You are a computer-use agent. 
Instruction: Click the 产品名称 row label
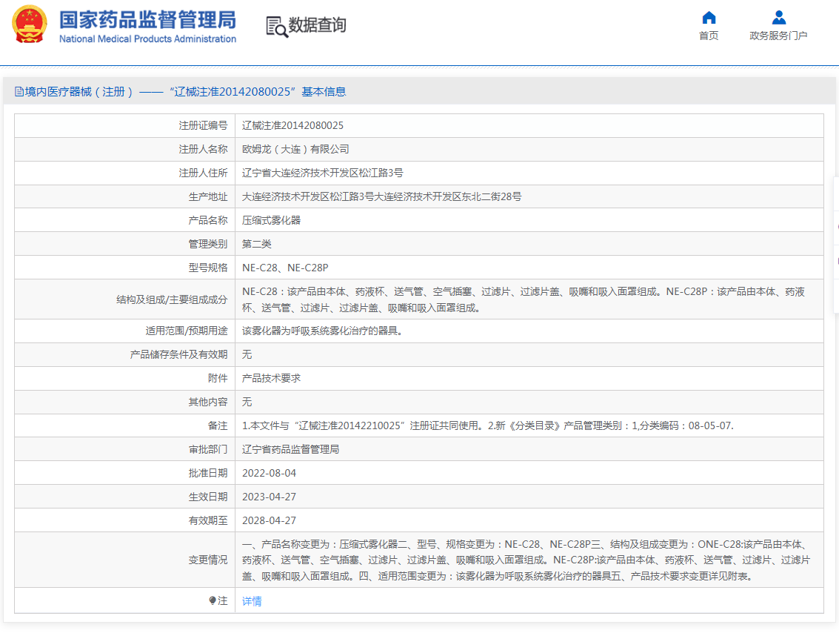207,220
